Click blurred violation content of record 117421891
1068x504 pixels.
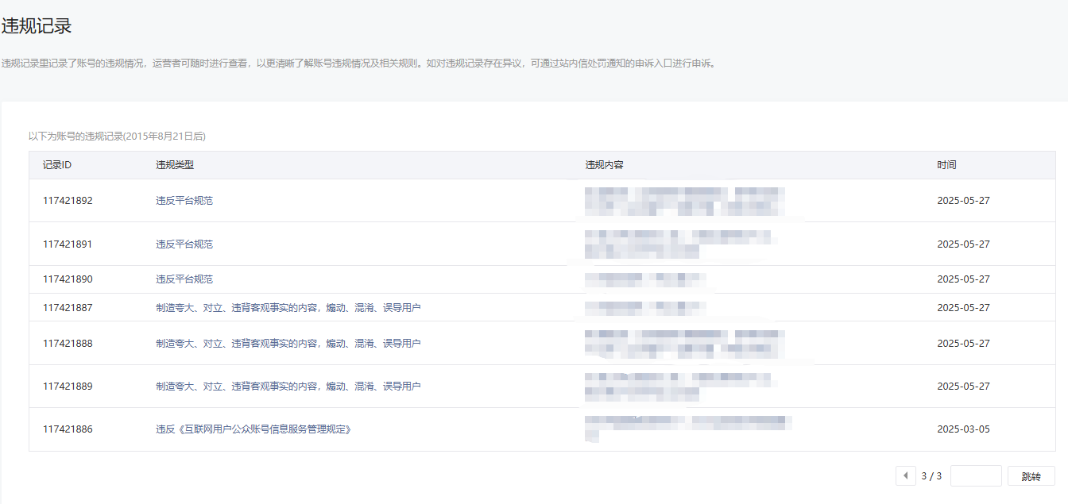pos(677,244)
